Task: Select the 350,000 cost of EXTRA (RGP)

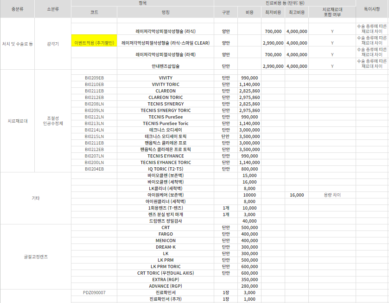Action: [249, 280]
